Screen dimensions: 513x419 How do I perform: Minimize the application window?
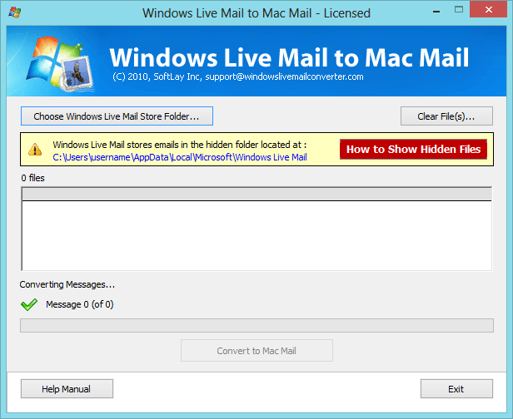[436, 11]
